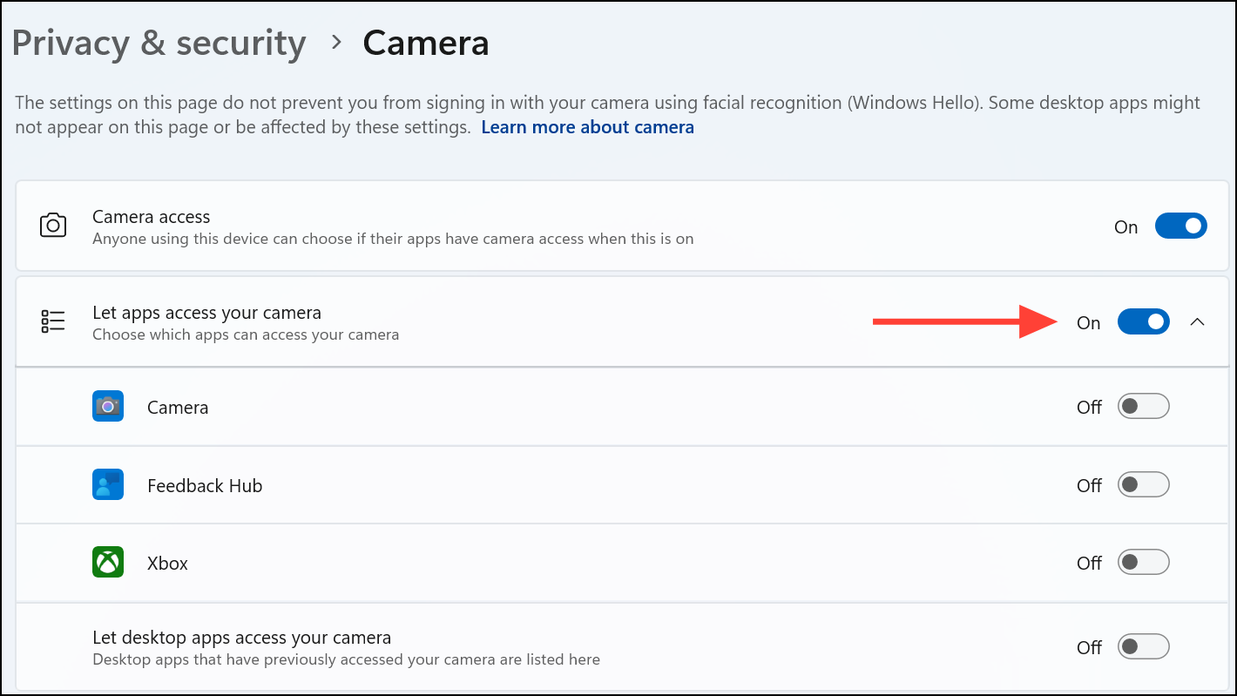The height and width of the screenshot is (696, 1237).
Task: Disable Let apps access your camera toggle
Action: coord(1144,321)
